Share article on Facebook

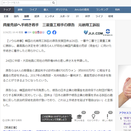tap(55, 33)
